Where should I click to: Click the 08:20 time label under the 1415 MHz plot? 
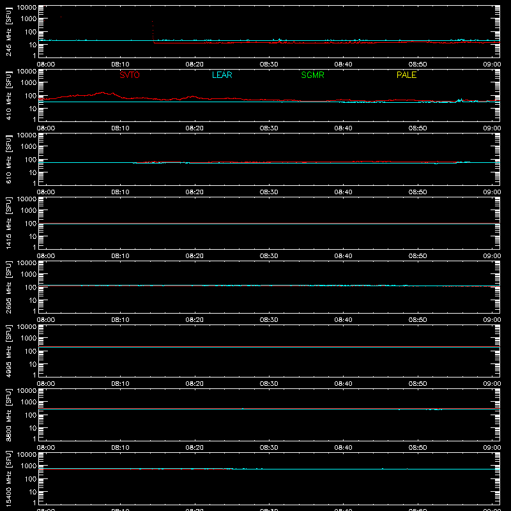(195, 256)
